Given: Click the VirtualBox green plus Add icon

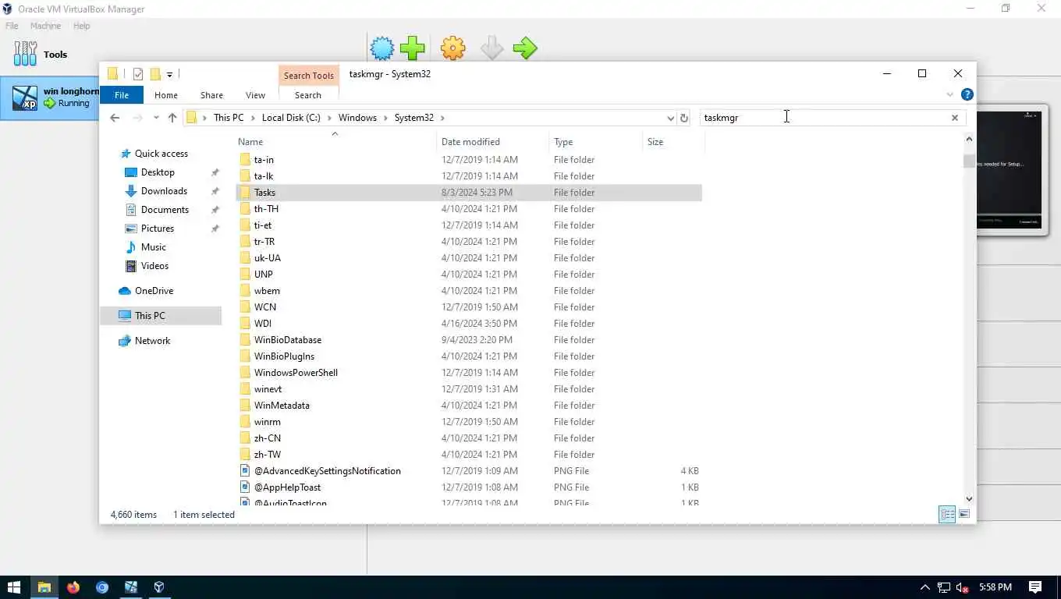Looking at the screenshot, I should pyautogui.click(x=413, y=48).
